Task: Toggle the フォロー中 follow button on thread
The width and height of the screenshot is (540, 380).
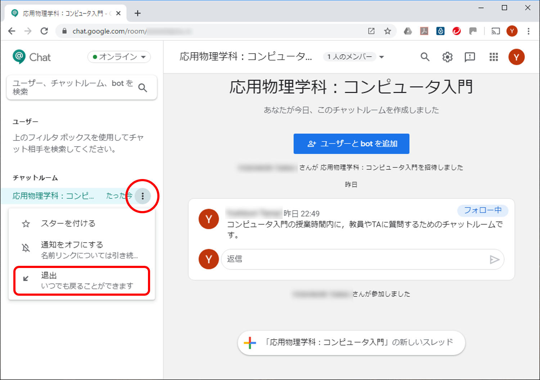Action: (482, 210)
